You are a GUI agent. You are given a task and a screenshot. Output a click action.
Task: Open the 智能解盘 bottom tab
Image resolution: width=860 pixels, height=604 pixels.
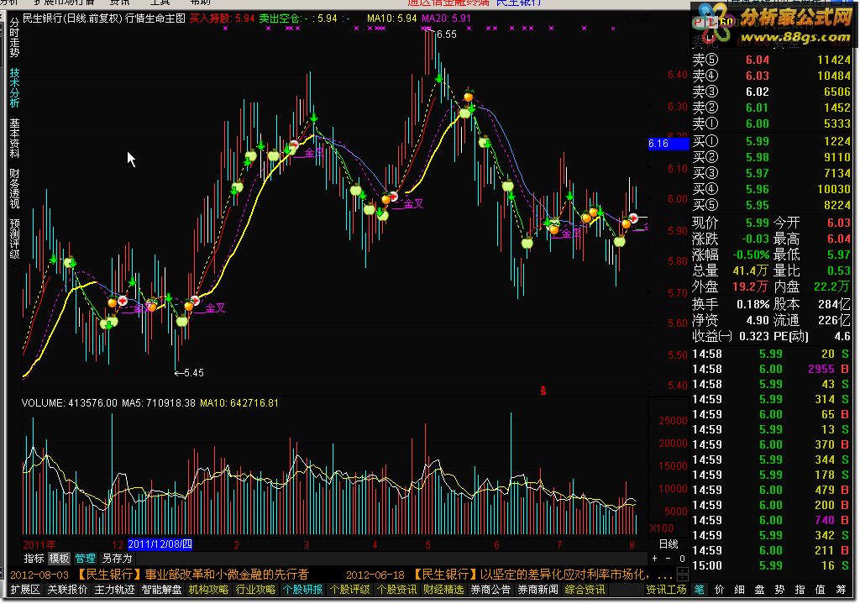pos(162,590)
